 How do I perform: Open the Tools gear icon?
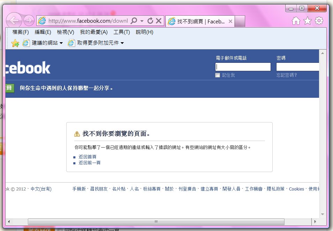point(319,21)
